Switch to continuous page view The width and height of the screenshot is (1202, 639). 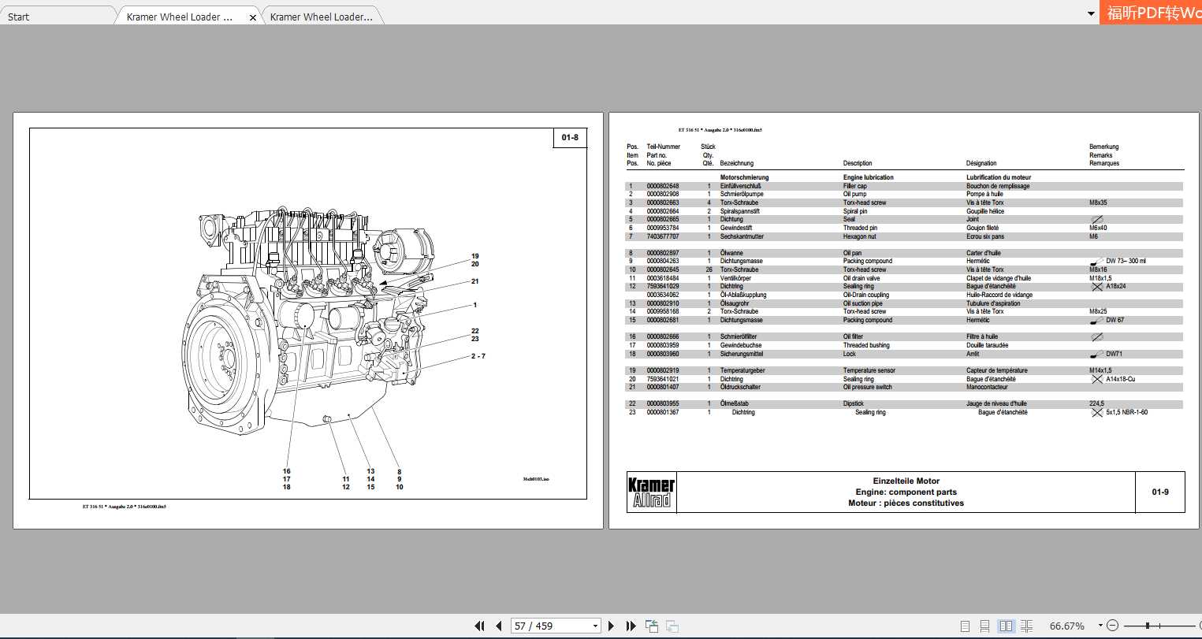point(985,626)
